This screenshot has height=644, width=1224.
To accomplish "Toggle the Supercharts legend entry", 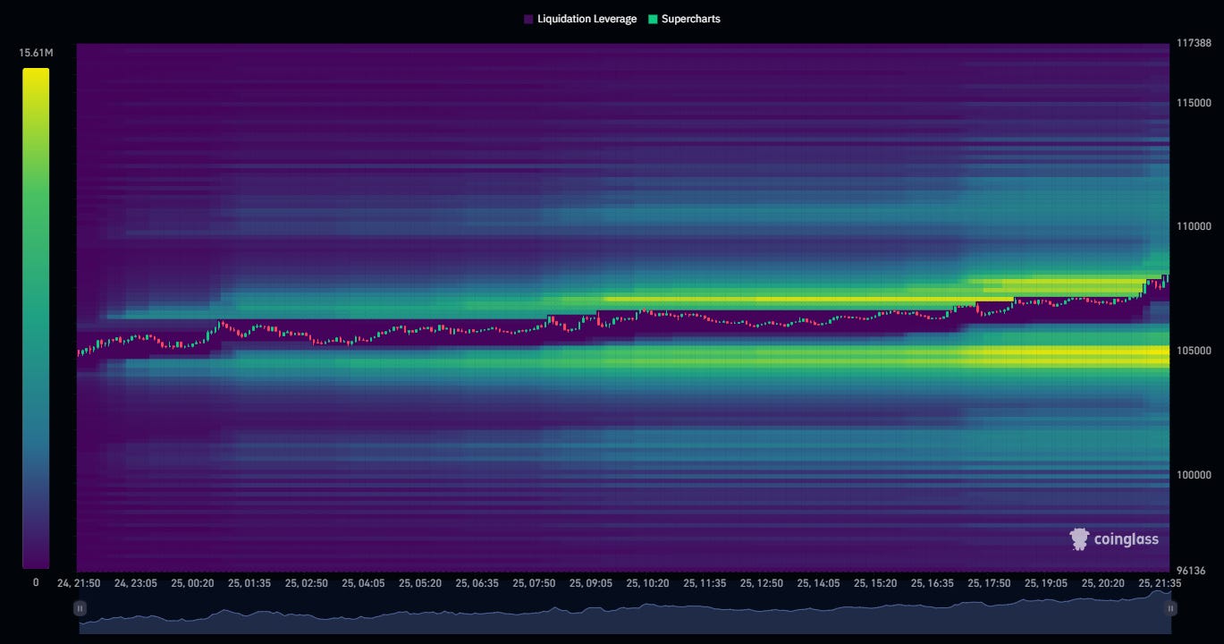I will pos(684,19).
